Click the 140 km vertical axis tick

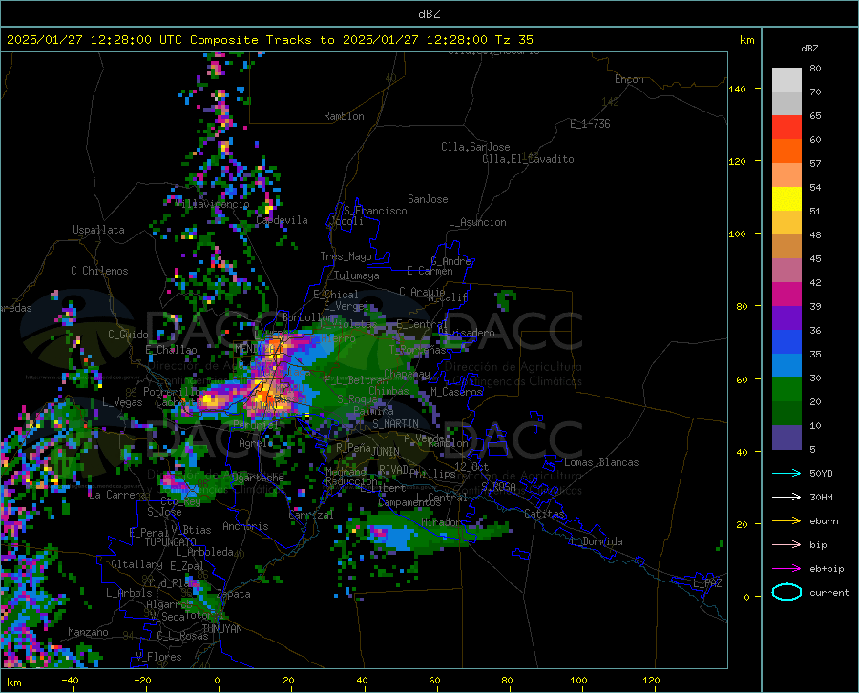click(x=737, y=89)
